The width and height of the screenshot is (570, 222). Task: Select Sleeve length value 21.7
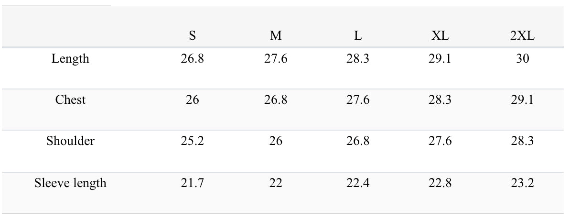(x=193, y=183)
